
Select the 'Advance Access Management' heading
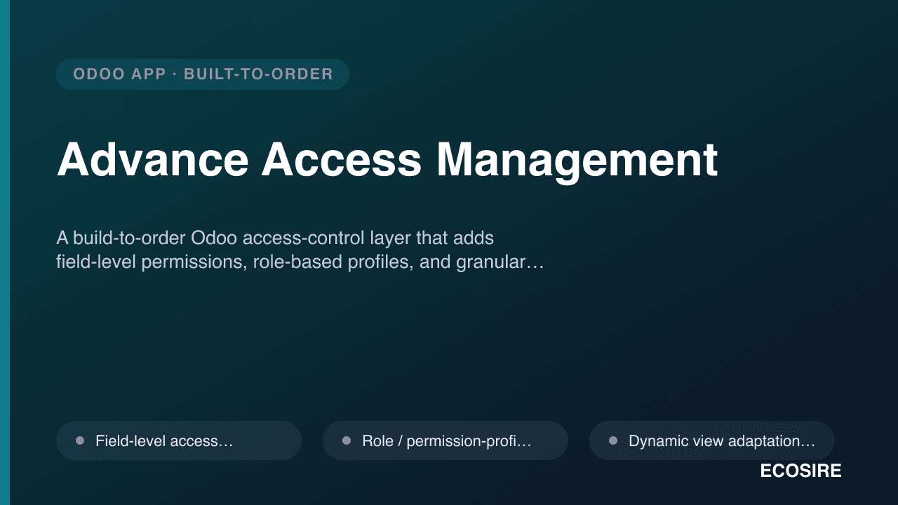coord(387,160)
